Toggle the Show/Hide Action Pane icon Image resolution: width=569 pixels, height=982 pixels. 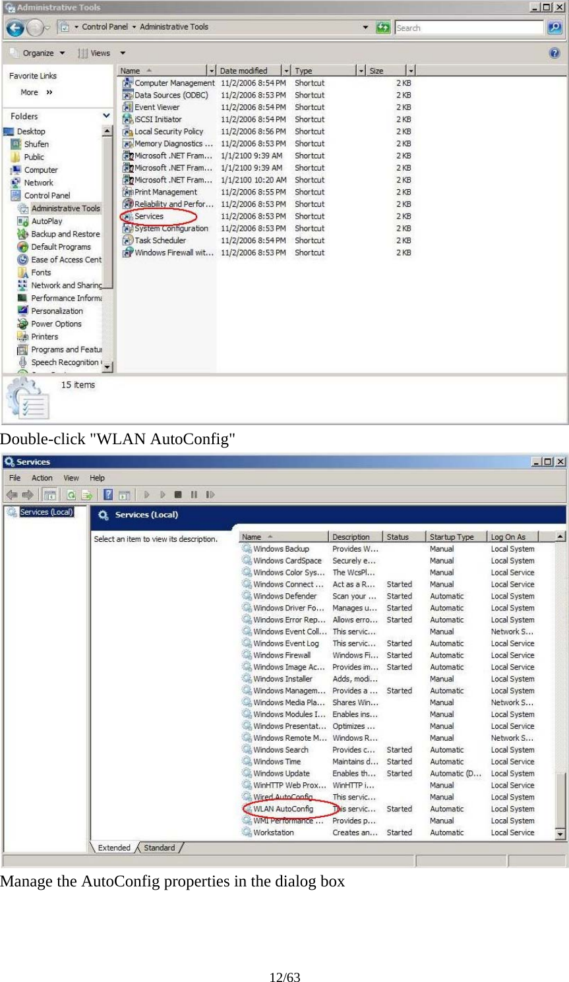coord(124,494)
